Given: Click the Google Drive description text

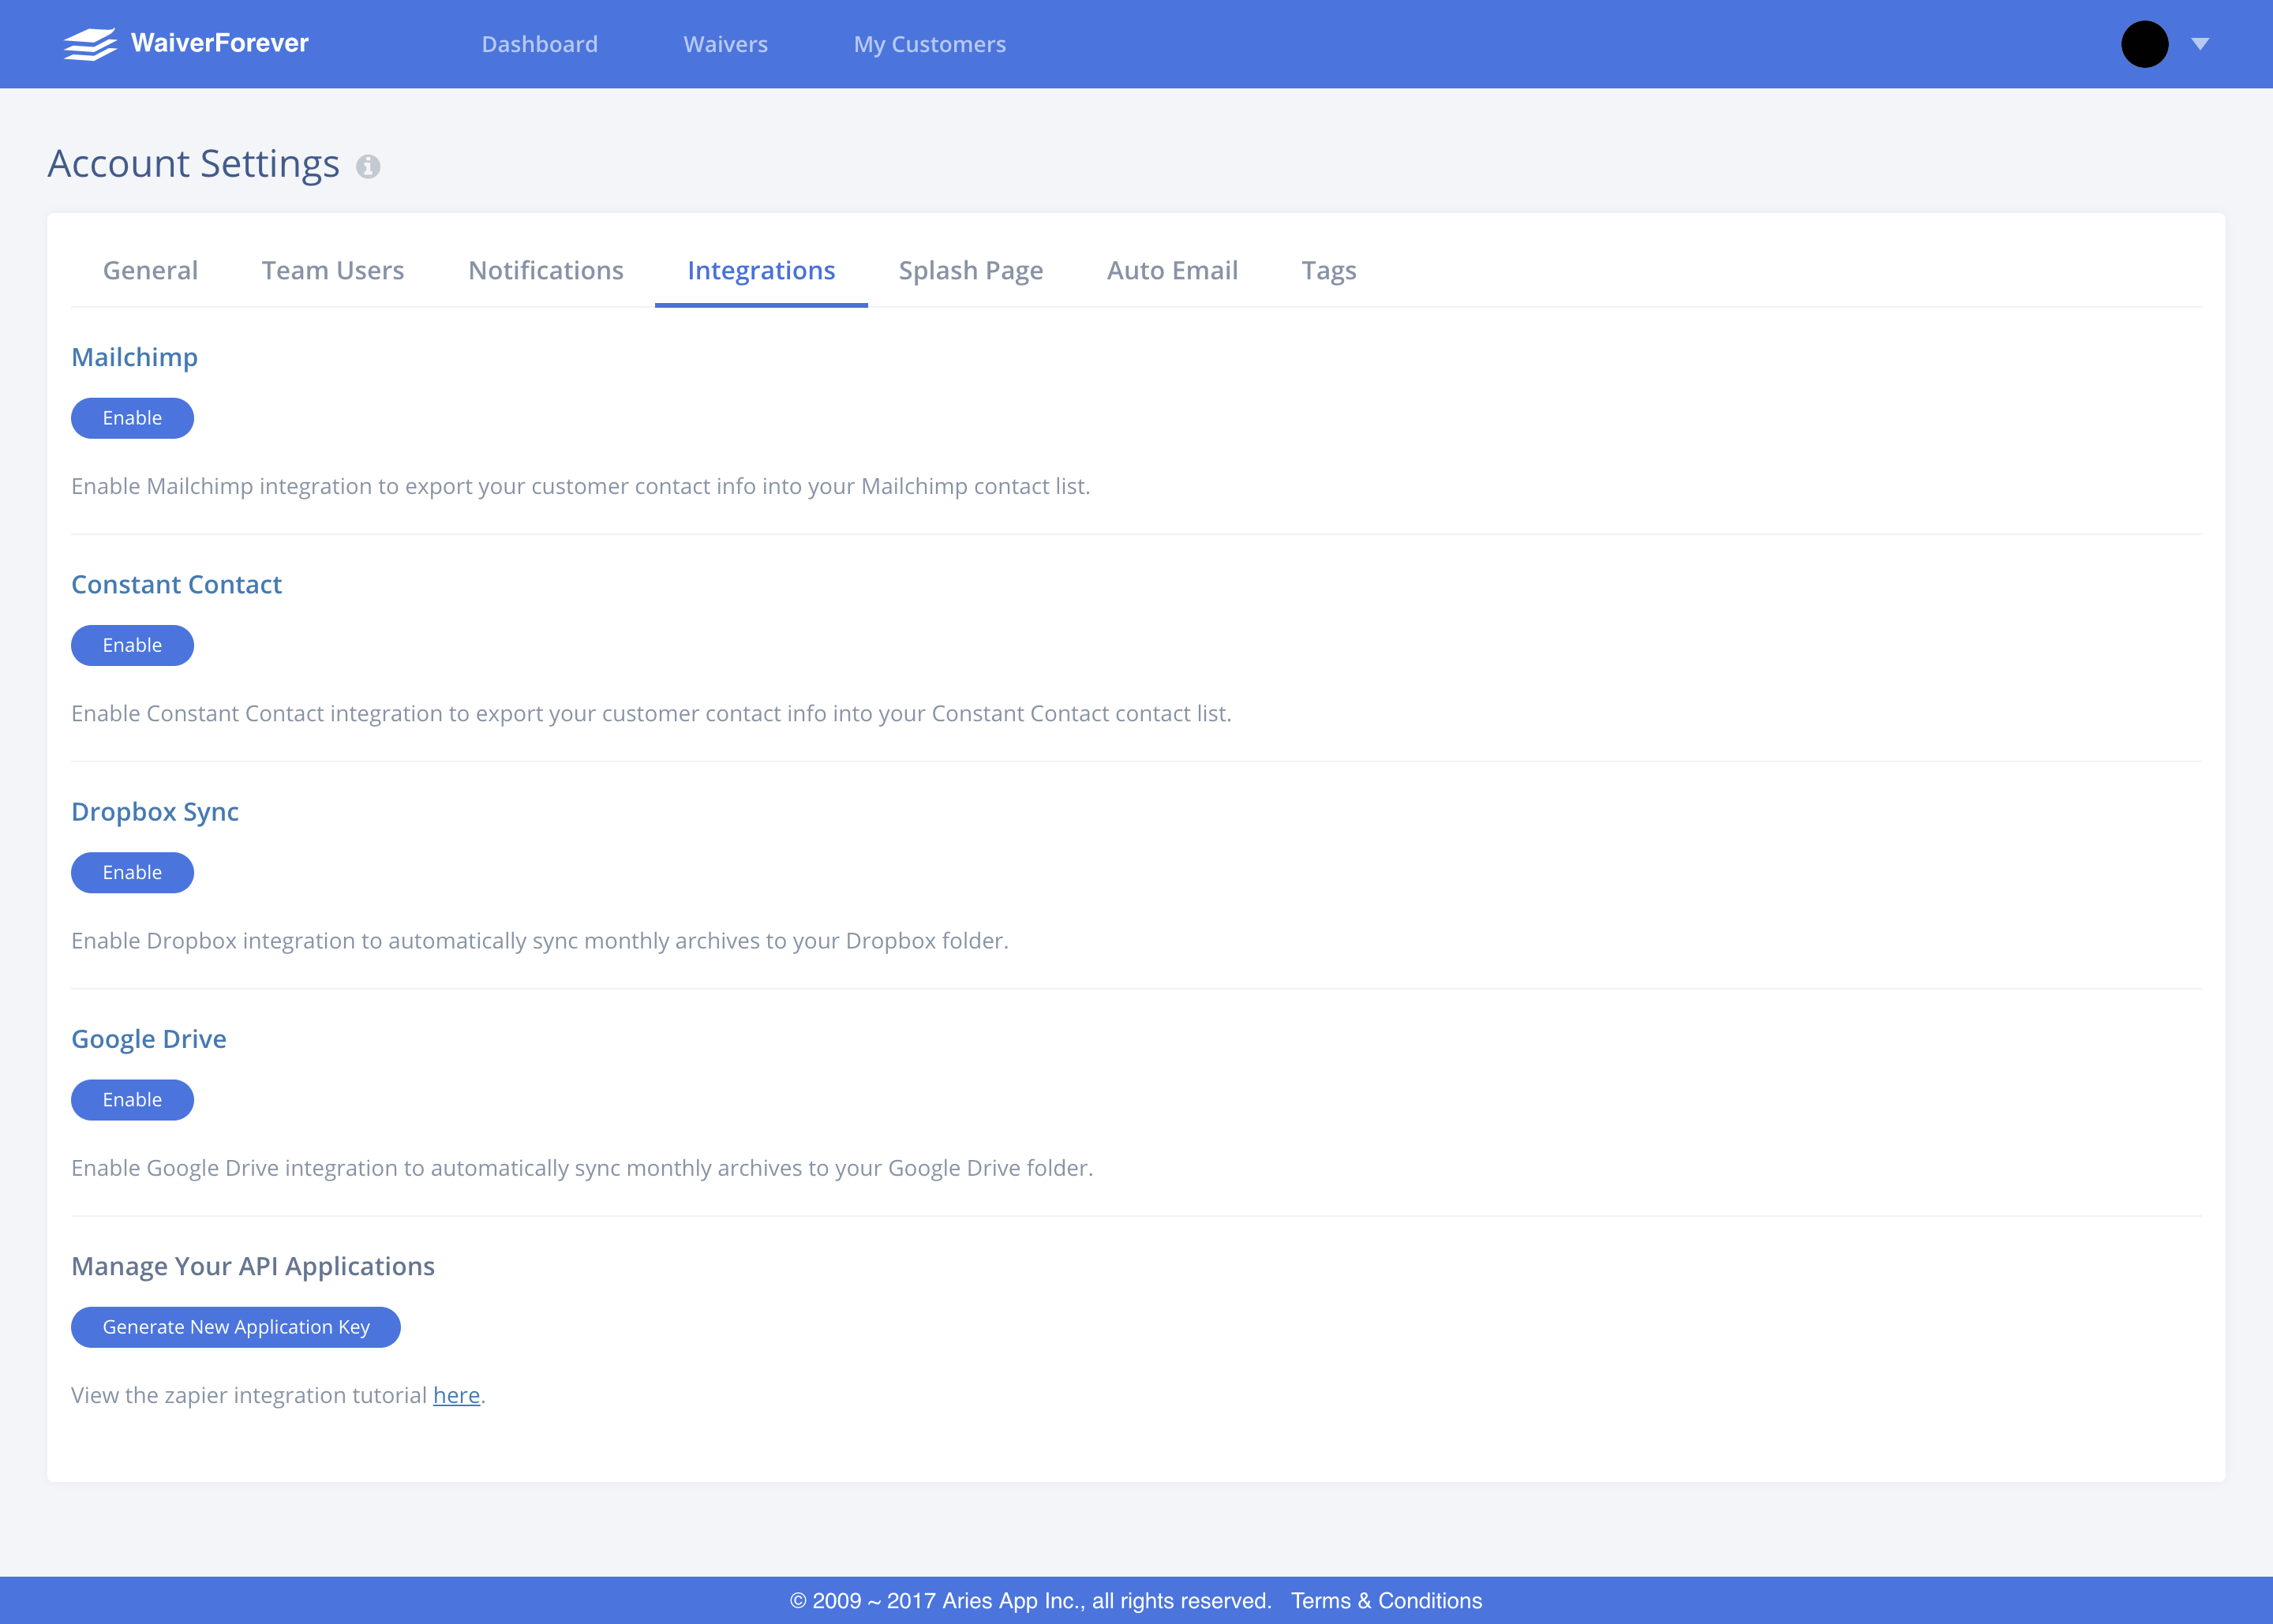Looking at the screenshot, I should pos(582,1168).
